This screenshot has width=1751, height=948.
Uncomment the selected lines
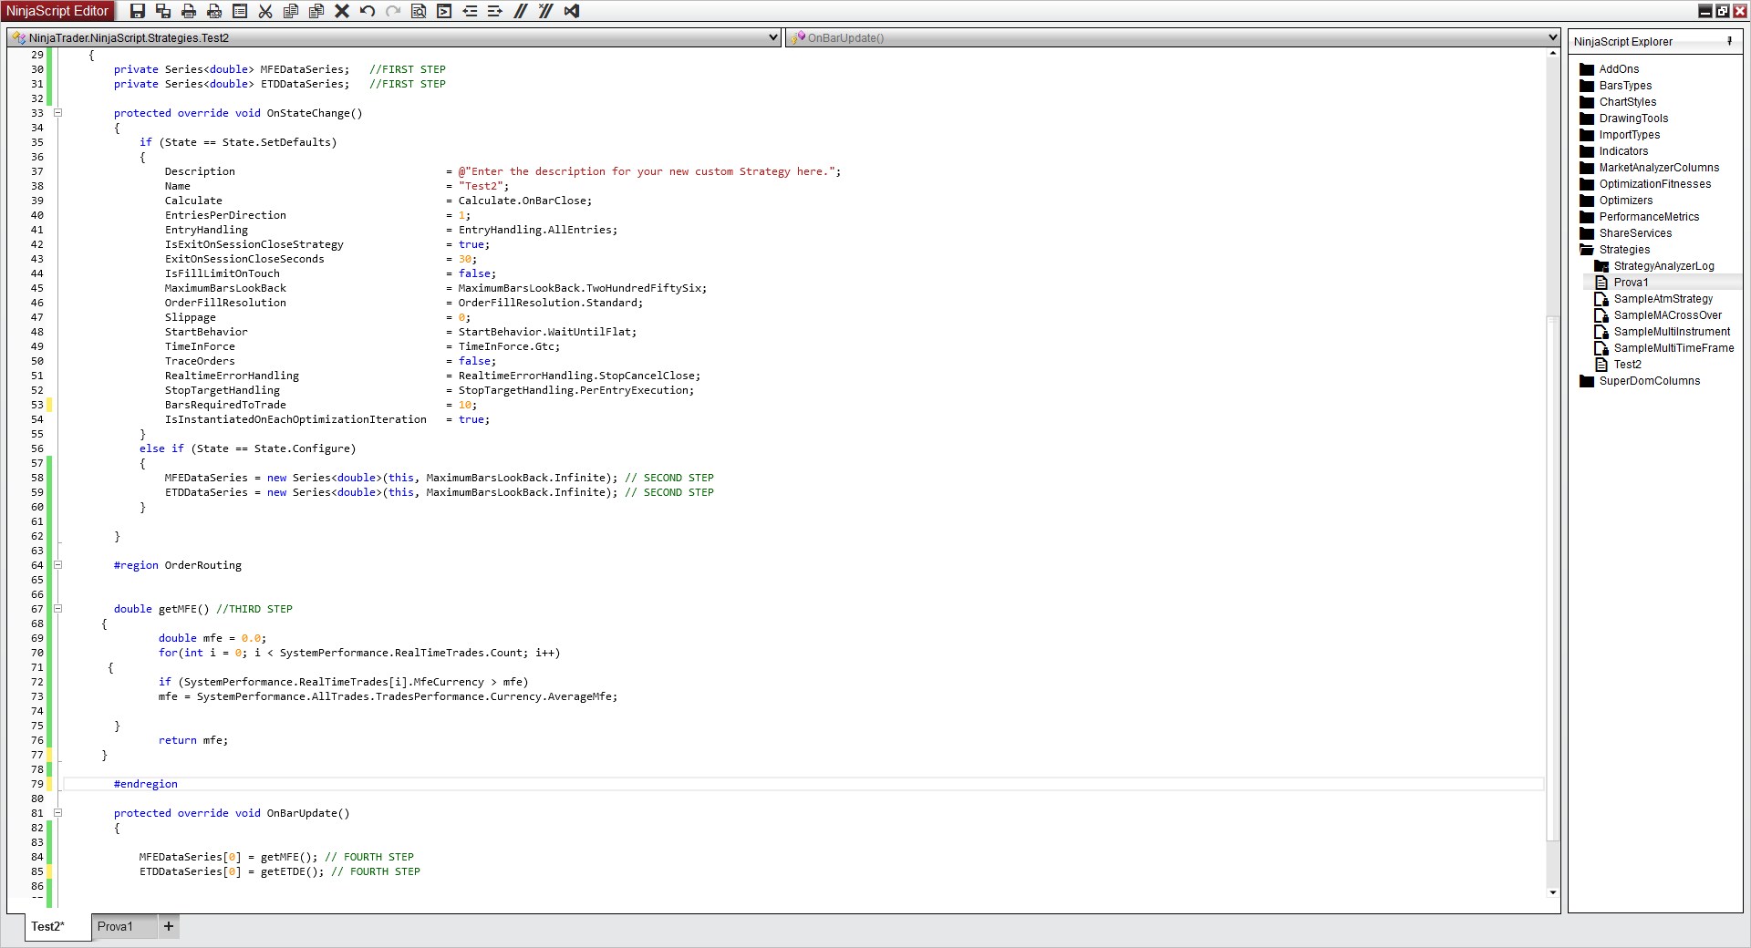pos(546,11)
